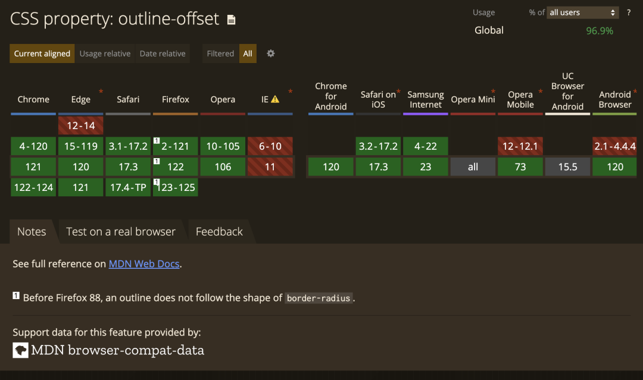643x380 pixels.
Task: Click the Samsung Internet 4-22 cell
Action: 426,146
